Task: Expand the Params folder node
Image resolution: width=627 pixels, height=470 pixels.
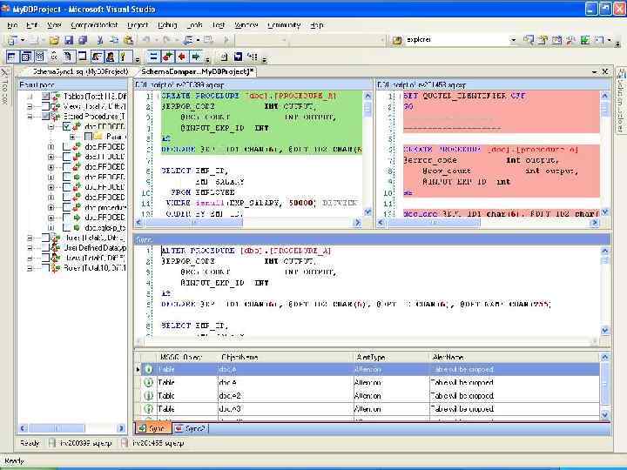Action: 72,137
